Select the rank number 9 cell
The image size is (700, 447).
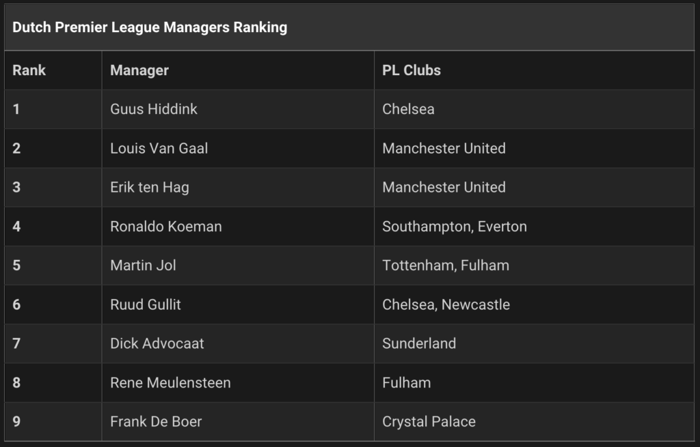point(53,422)
